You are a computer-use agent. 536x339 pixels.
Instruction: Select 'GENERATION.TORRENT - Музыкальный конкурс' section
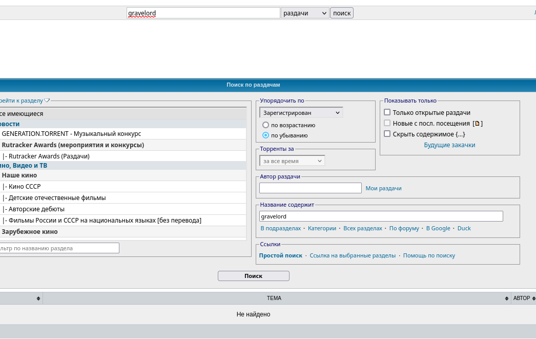(x=122, y=134)
